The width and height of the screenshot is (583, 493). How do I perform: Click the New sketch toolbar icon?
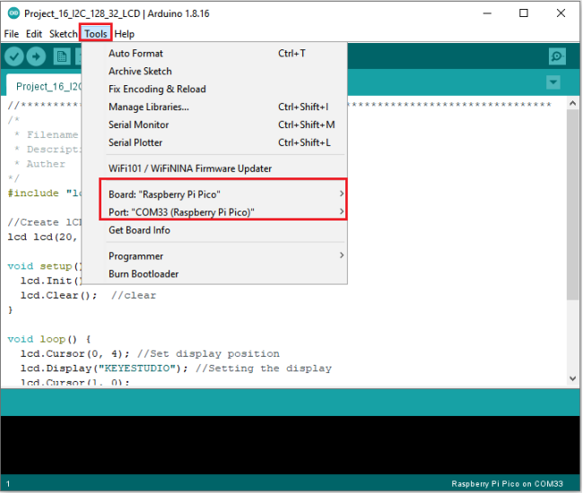tap(61, 56)
